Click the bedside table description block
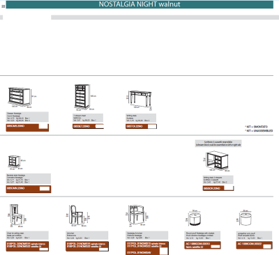 click(29, 179)
